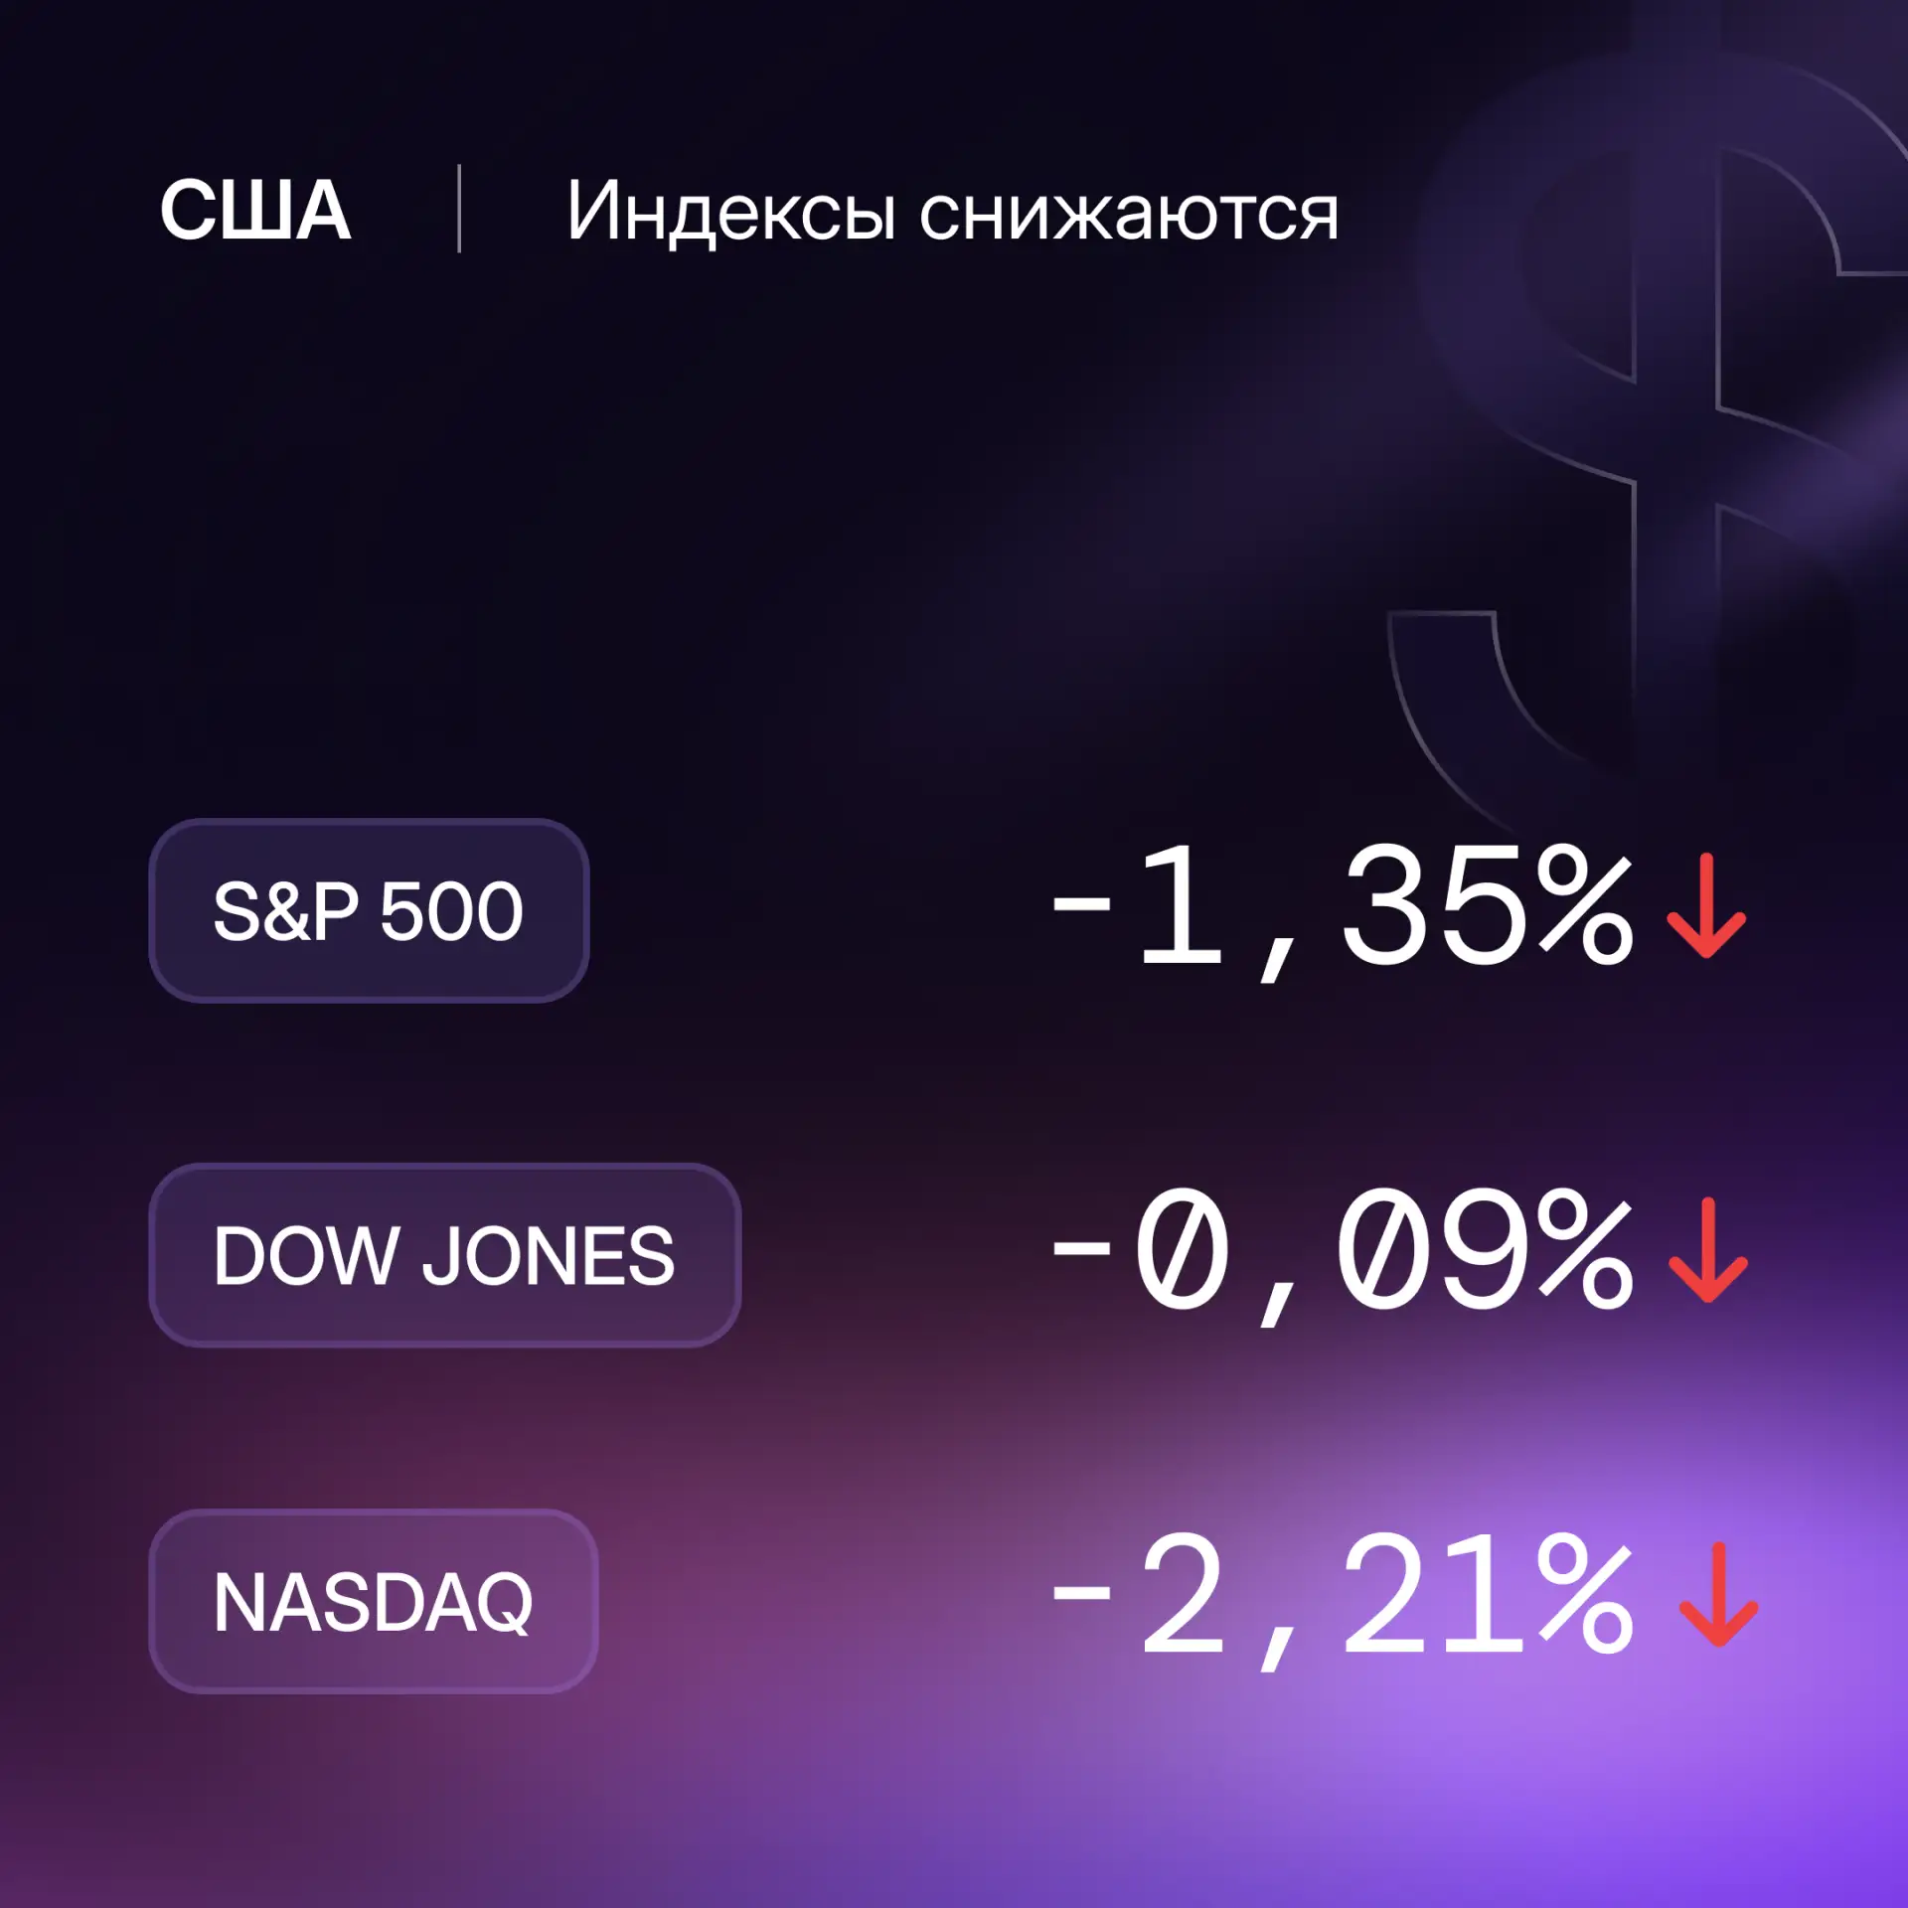Screen dimensions: 1908x1908
Task: Click the percent sign in -1,35%
Action: (1584, 904)
